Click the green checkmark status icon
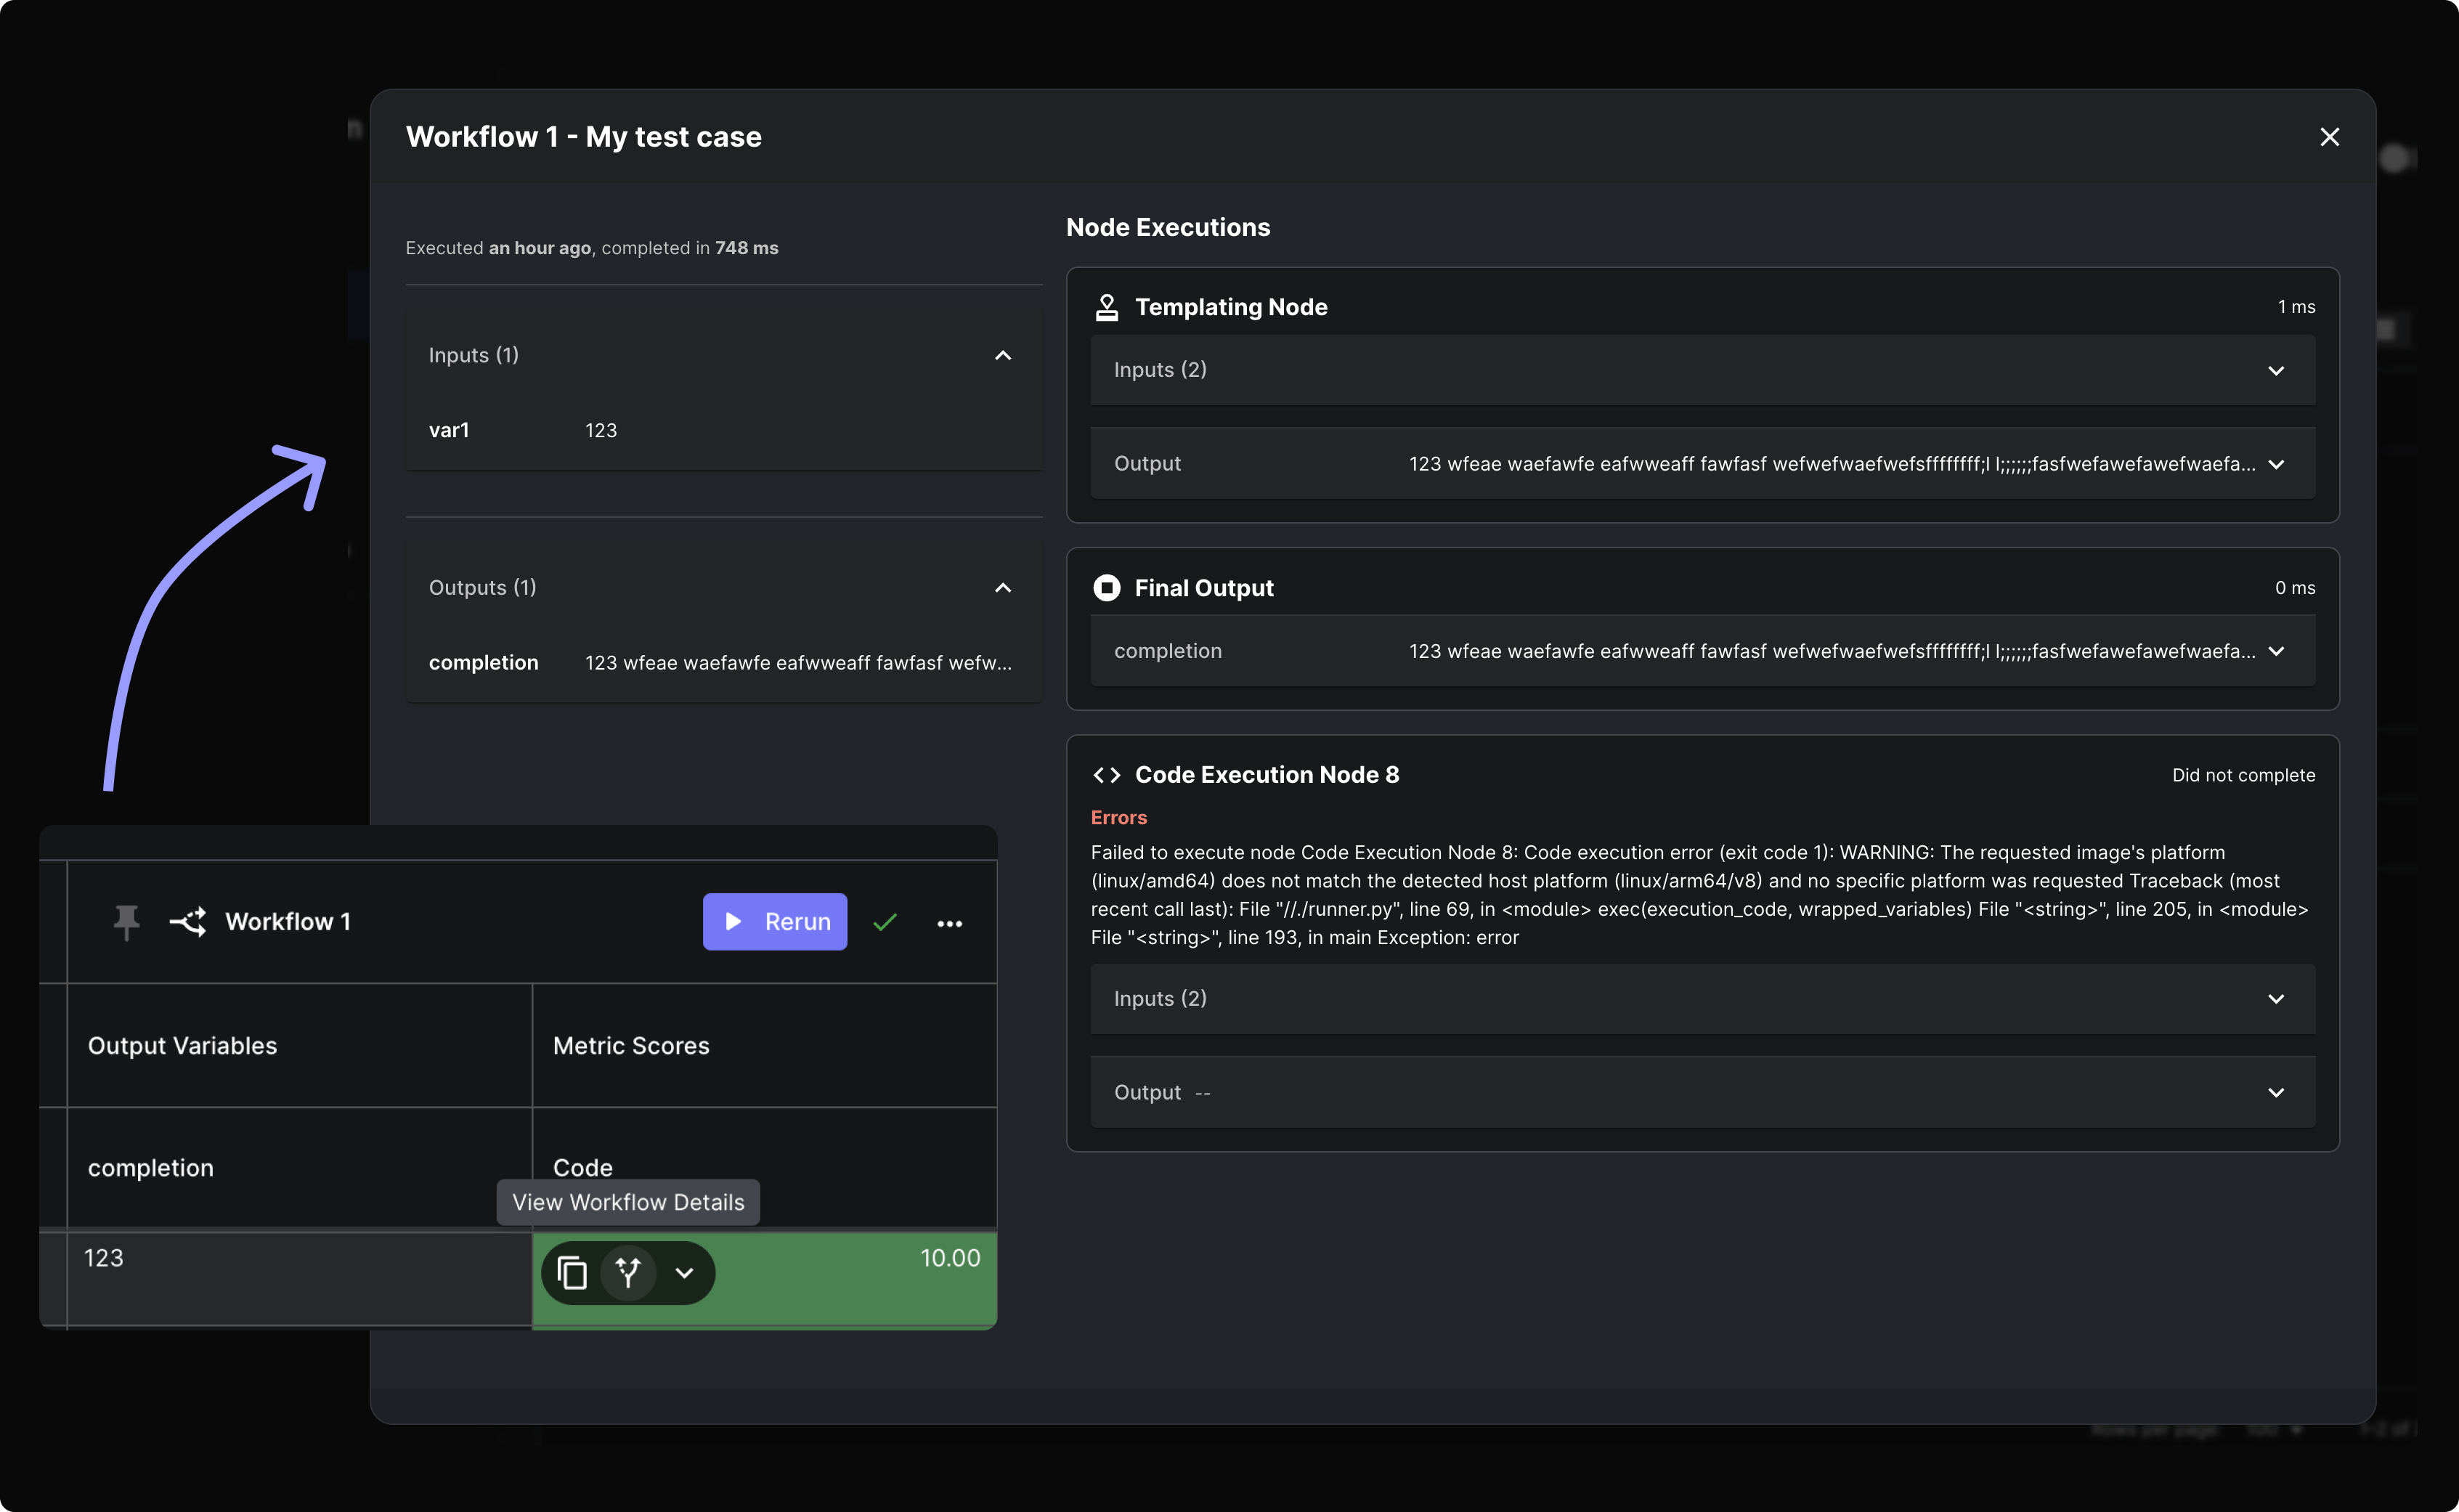2459x1512 pixels. point(885,922)
